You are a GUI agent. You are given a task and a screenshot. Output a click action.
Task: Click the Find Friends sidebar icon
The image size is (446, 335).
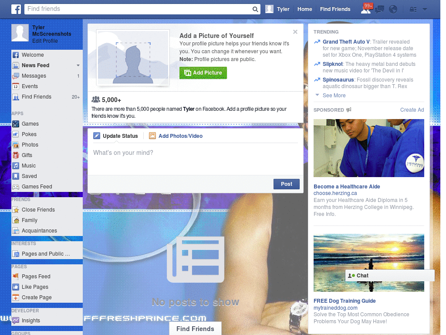(16, 97)
